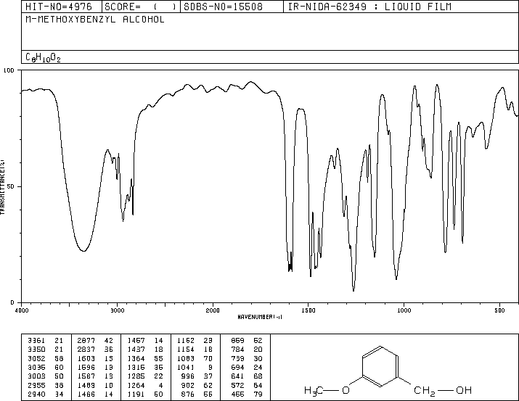This screenshot has height=401, width=519.
Task: Click the OH hydroxyl group in the structure
Action: tap(464, 390)
